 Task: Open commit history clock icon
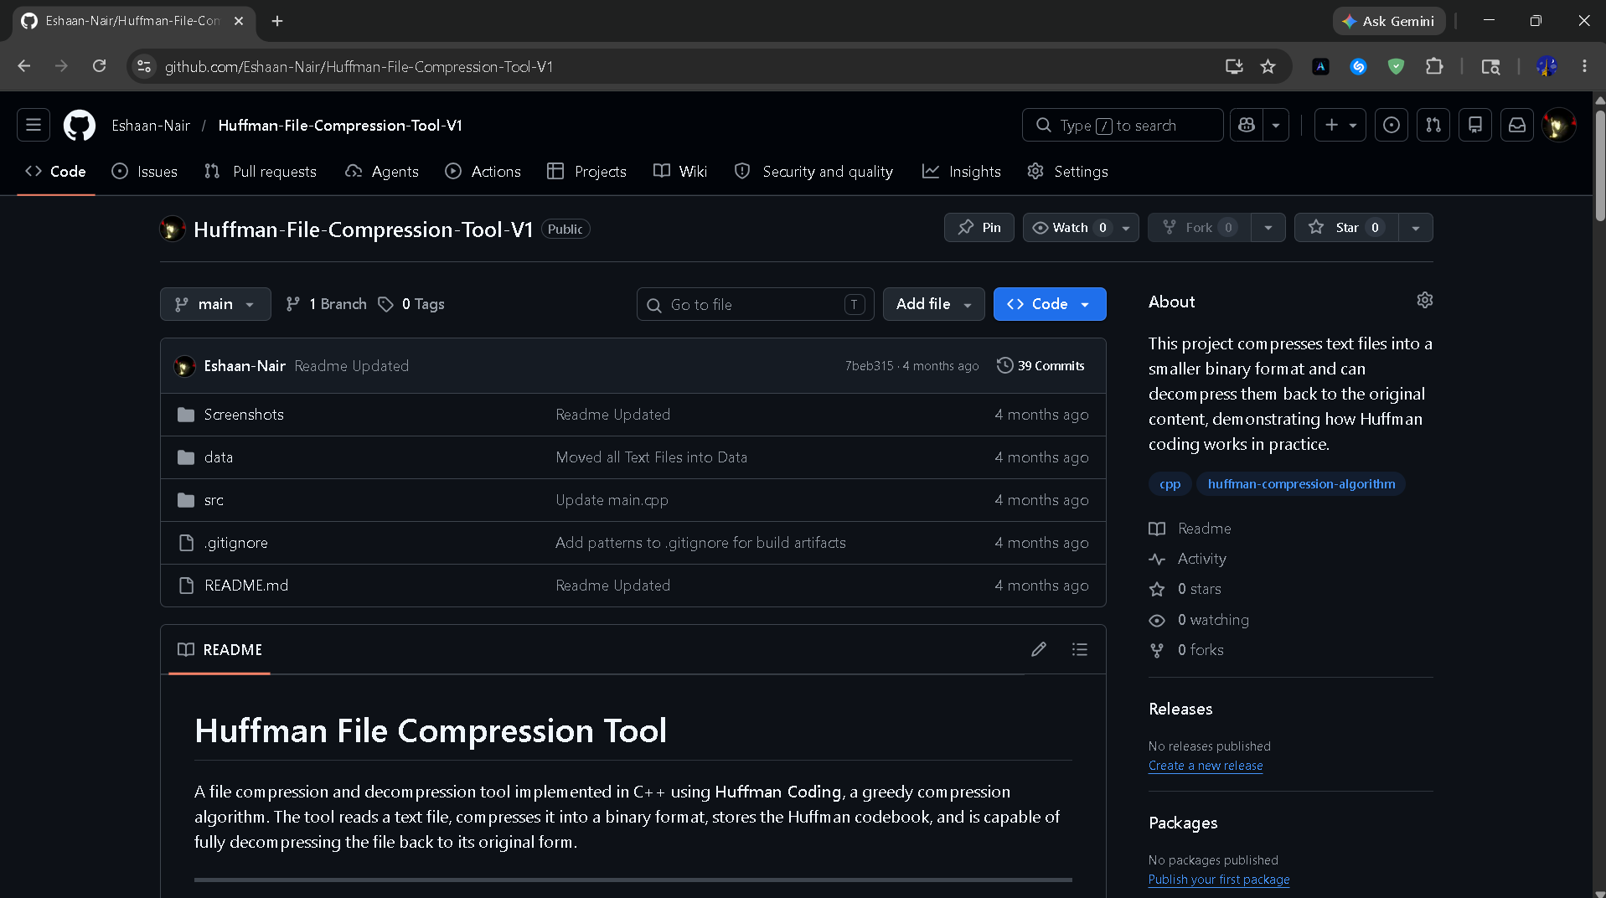pos(1004,365)
